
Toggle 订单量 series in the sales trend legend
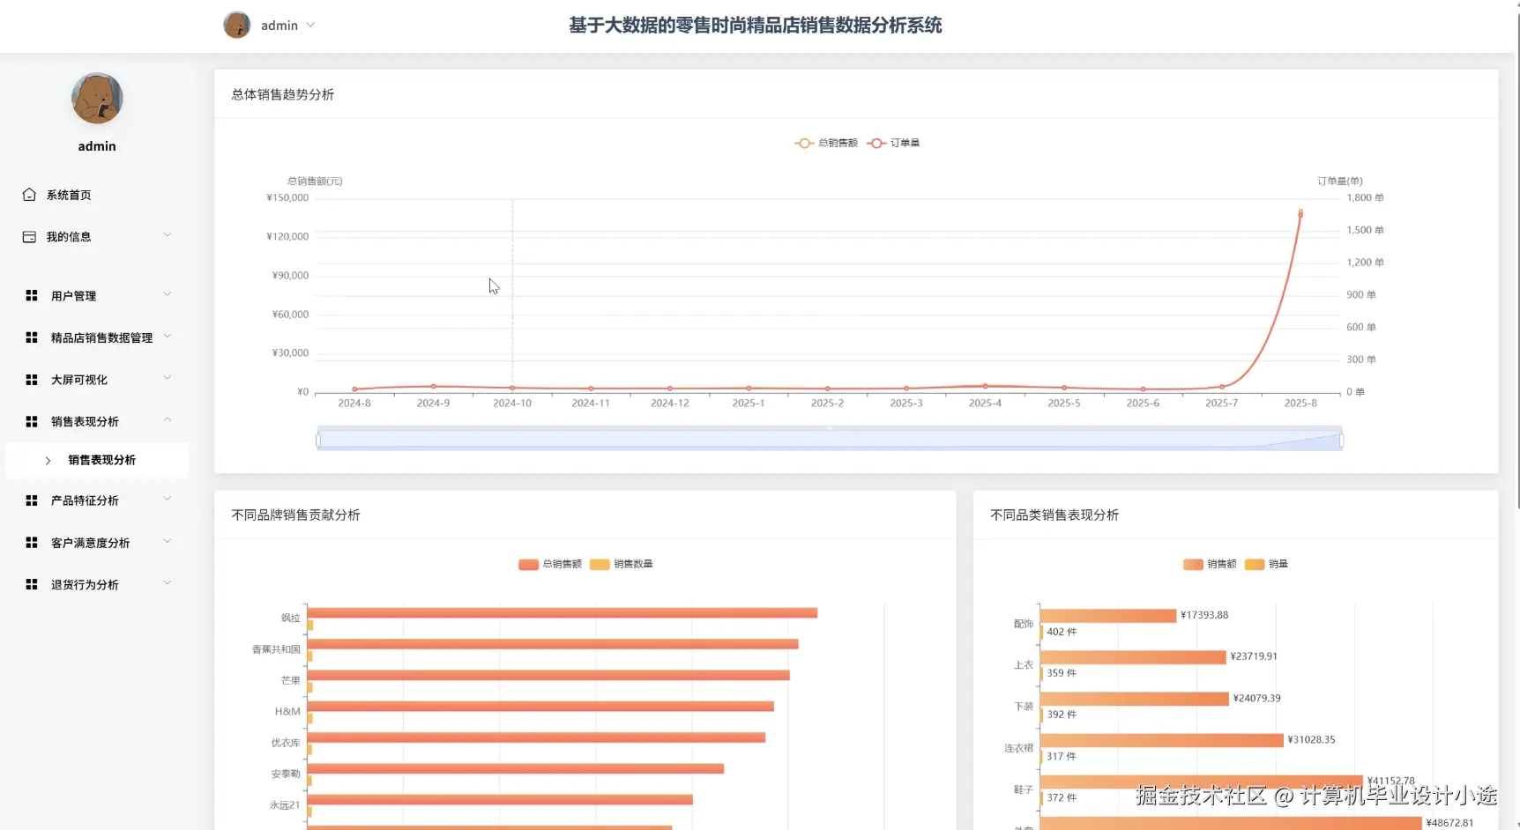point(893,143)
